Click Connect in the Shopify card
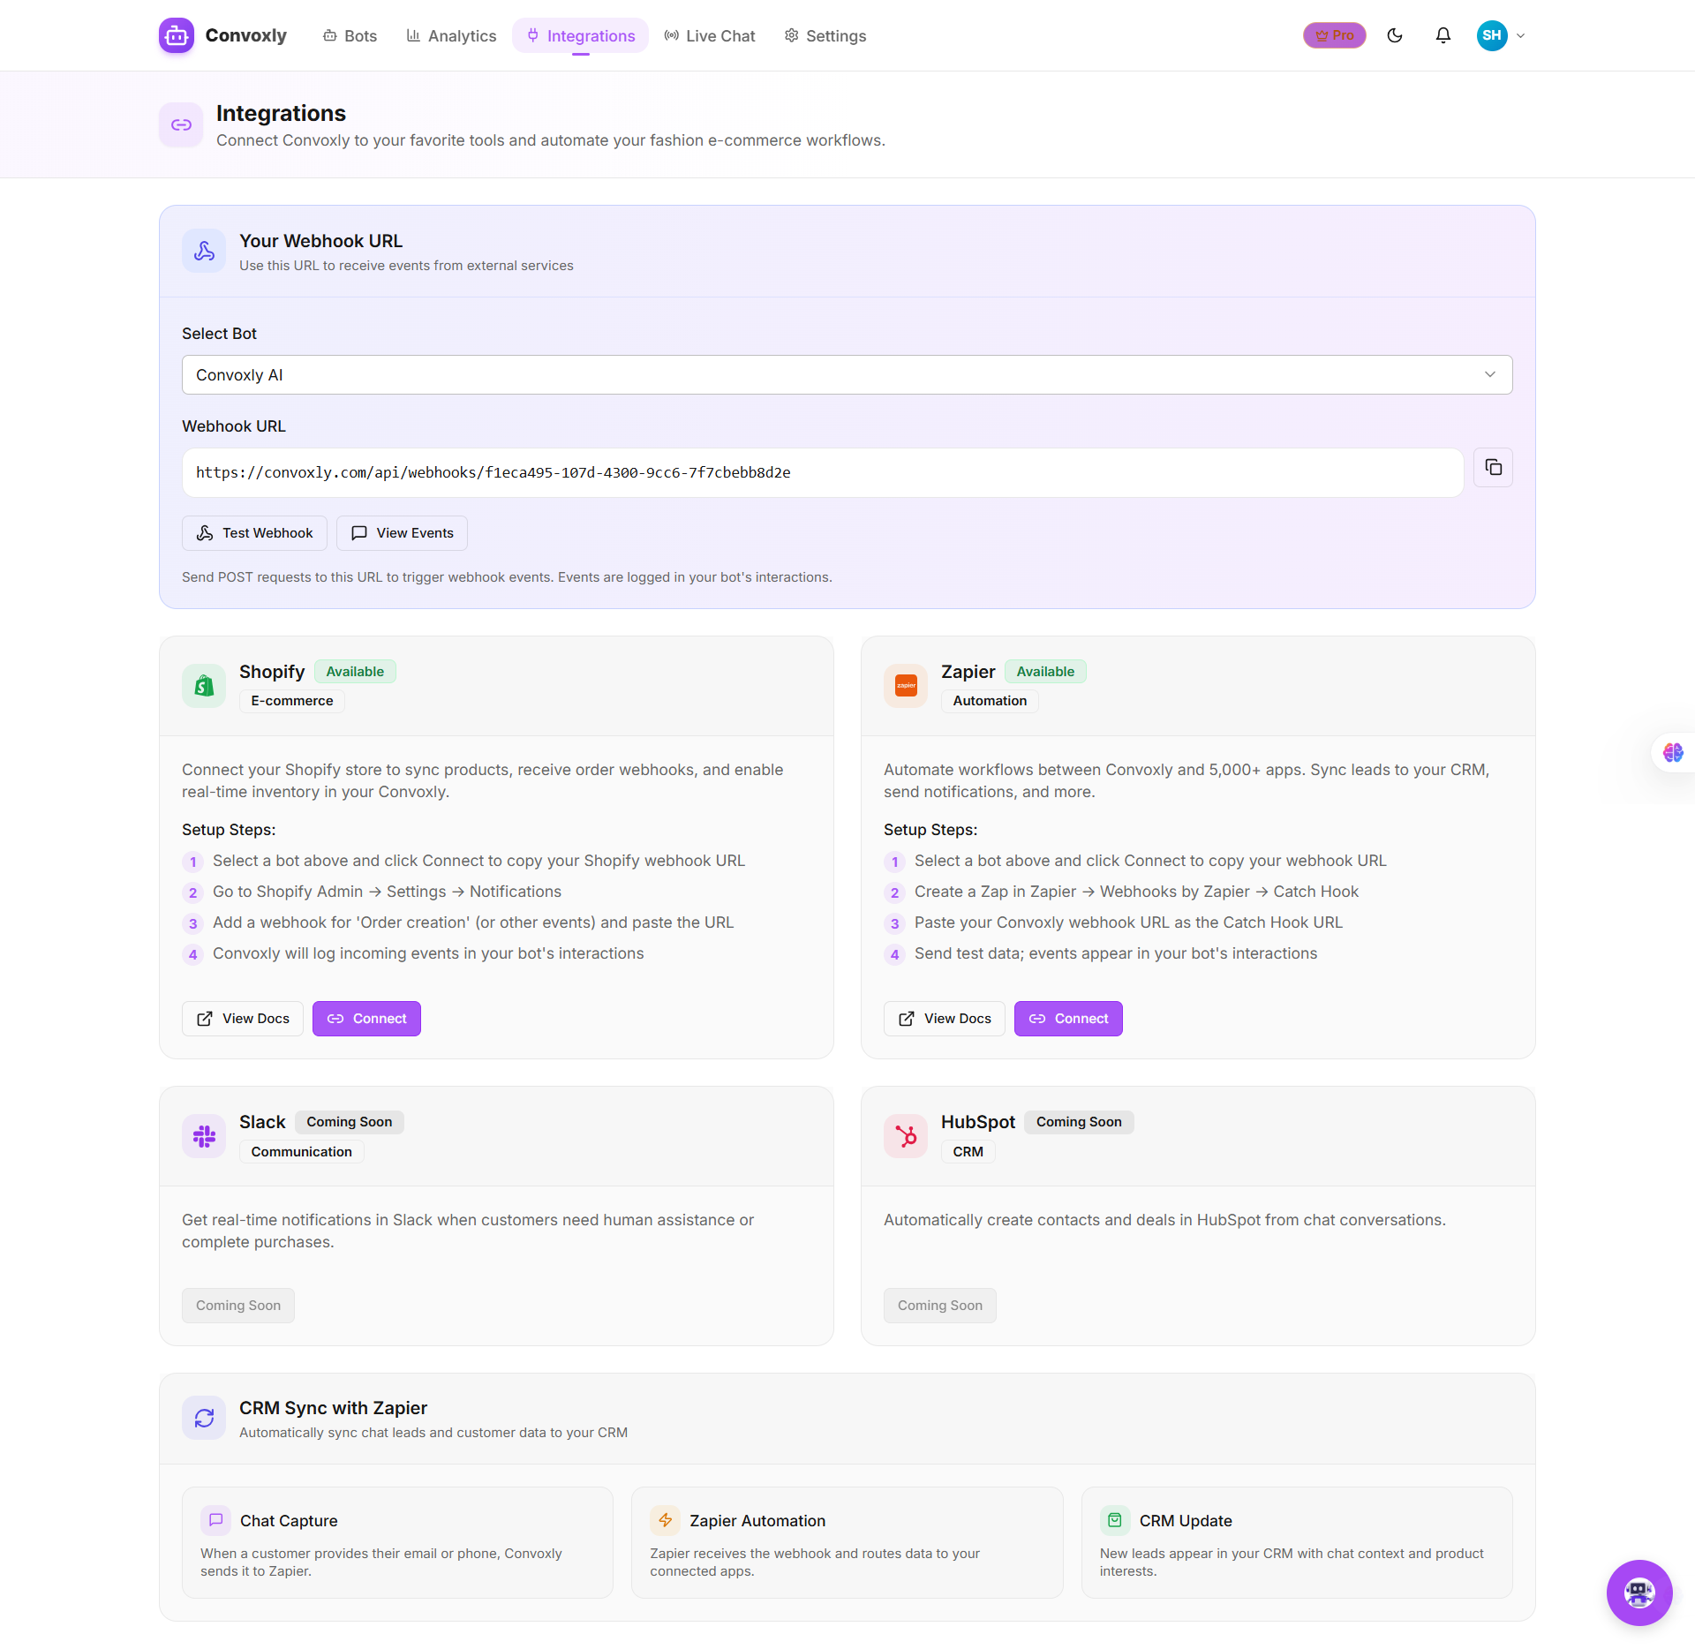 (x=366, y=1019)
